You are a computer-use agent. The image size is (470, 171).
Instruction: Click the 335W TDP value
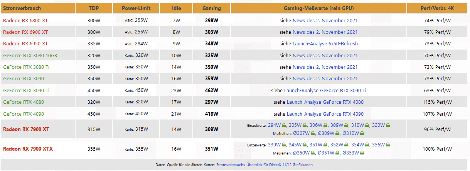click(x=93, y=44)
